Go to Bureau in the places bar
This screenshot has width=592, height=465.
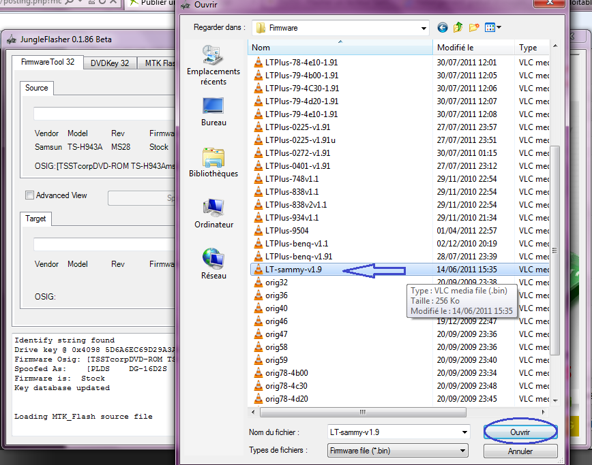213,112
